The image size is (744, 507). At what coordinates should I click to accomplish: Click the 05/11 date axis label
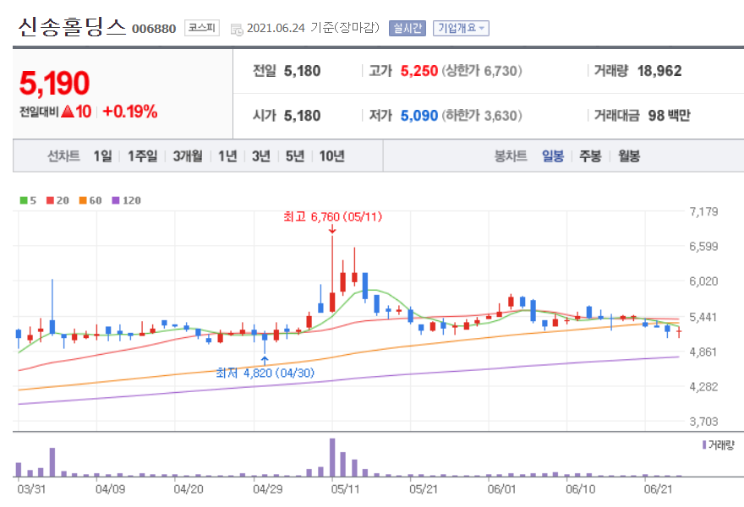[345, 489]
